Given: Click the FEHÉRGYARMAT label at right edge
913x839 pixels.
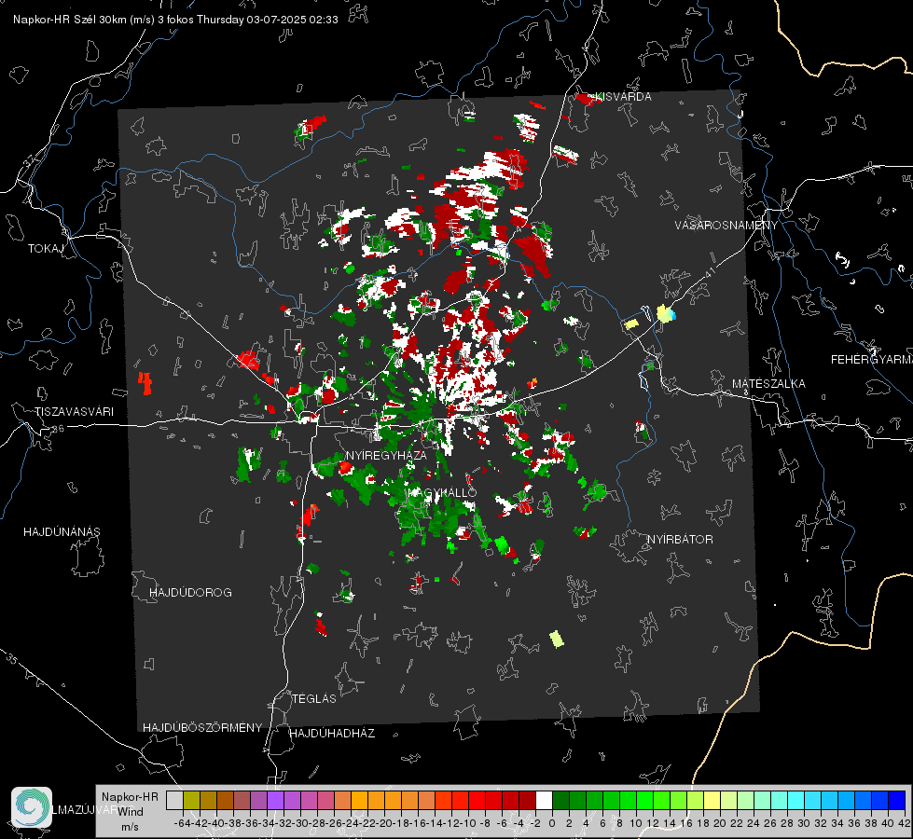Looking at the screenshot, I should (x=872, y=360).
